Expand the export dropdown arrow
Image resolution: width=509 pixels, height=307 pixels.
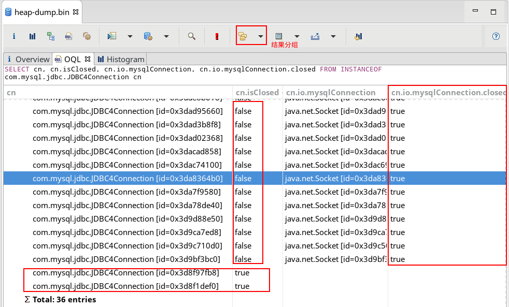pyautogui.click(x=333, y=36)
